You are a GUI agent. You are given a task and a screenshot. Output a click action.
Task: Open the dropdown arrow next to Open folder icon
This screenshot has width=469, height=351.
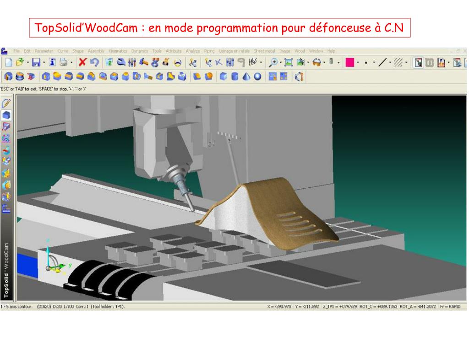click(x=28, y=62)
